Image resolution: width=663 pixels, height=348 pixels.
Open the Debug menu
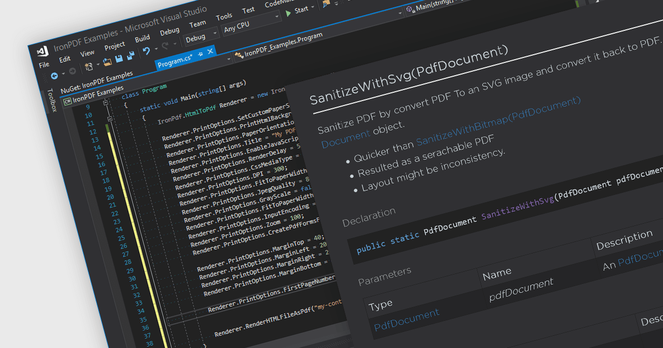(x=170, y=31)
